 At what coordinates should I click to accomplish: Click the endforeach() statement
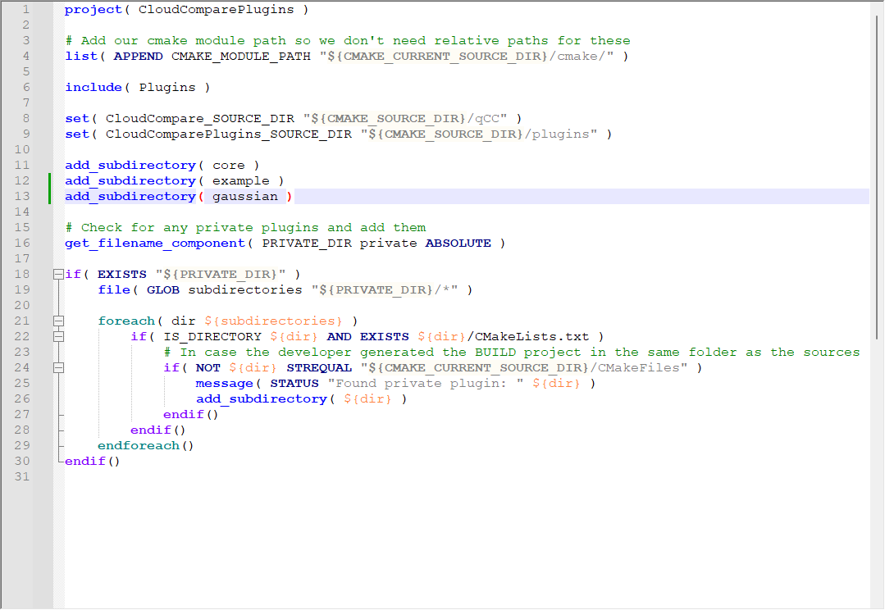(x=145, y=446)
